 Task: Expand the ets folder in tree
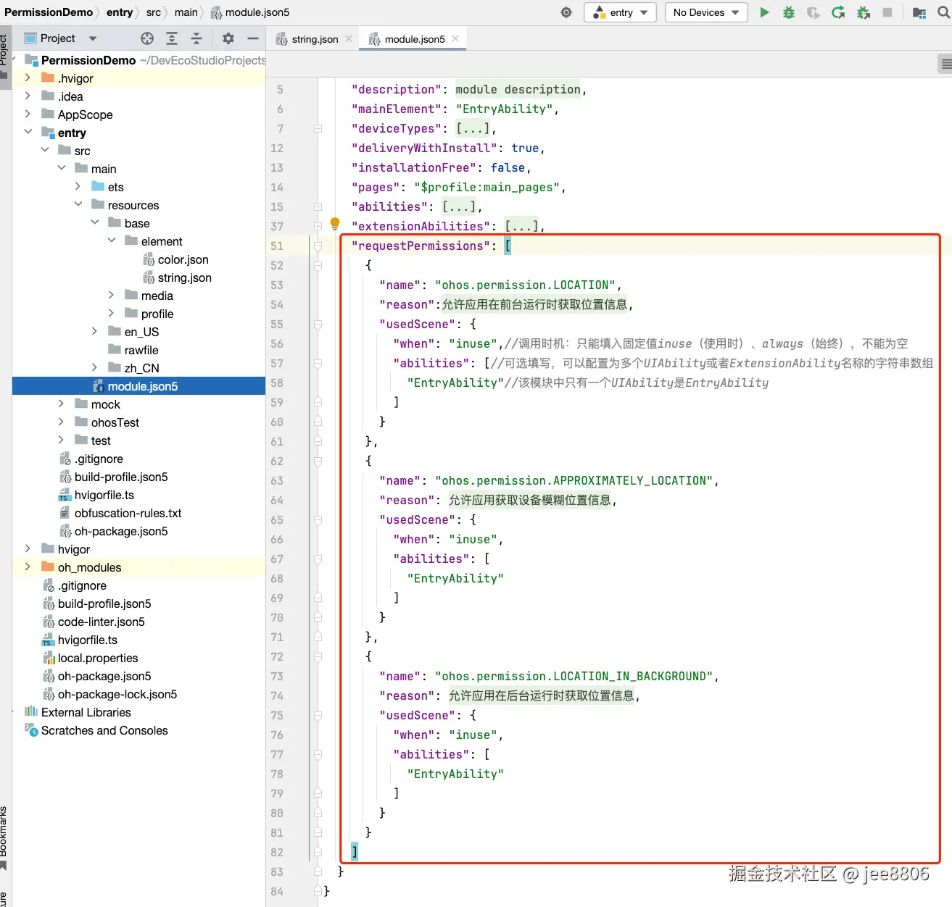[x=78, y=187]
